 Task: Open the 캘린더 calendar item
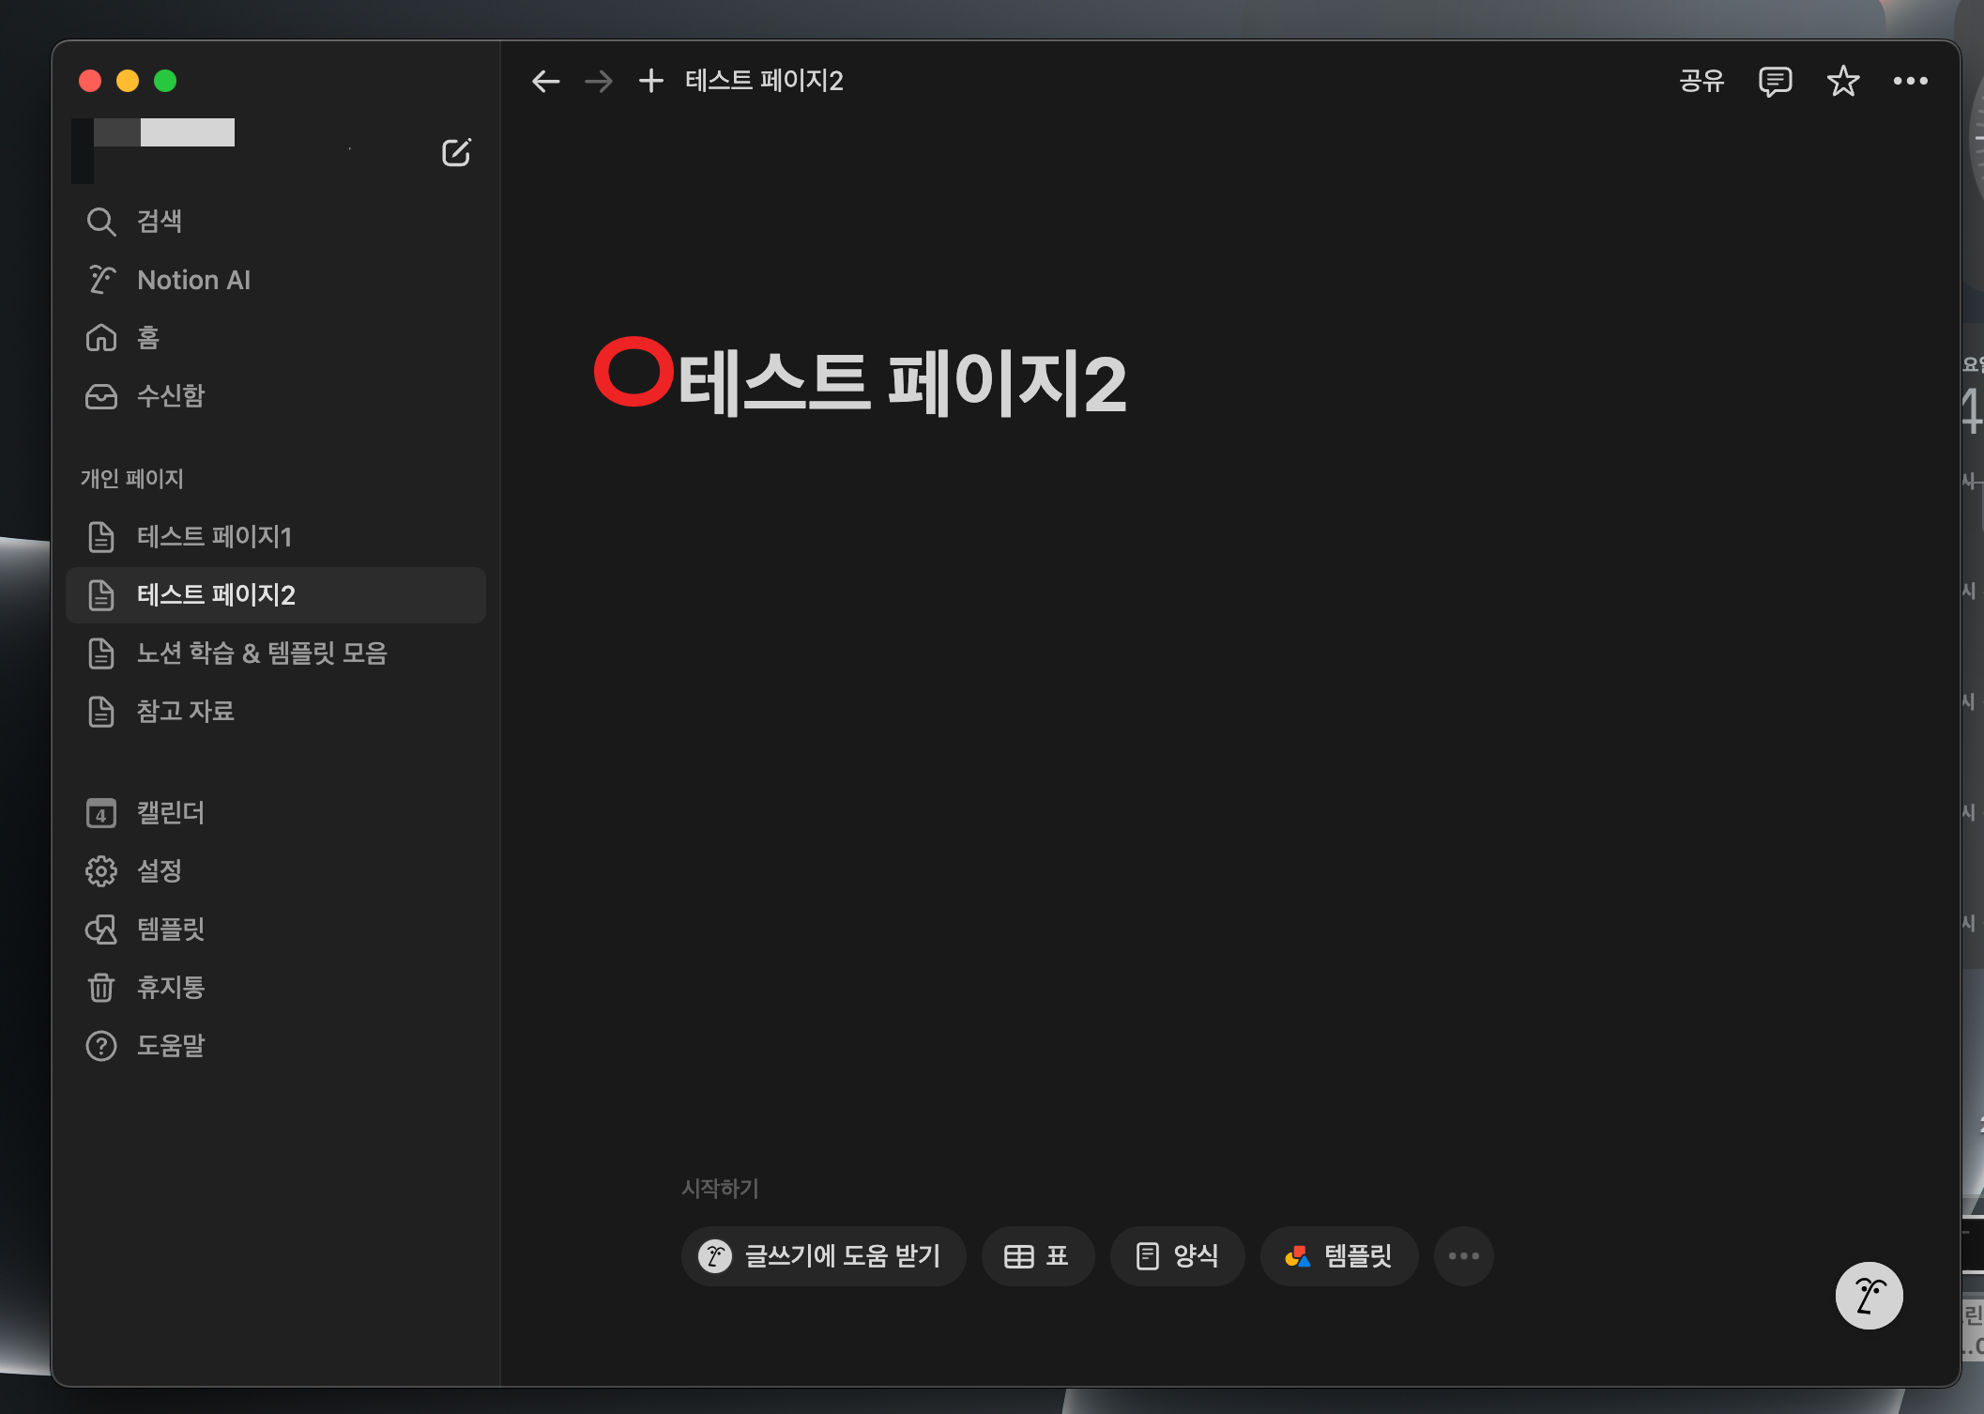[171, 813]
